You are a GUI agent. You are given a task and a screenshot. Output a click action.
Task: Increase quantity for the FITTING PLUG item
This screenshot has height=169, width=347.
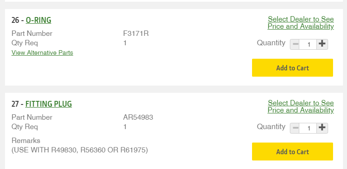coord(322,128)
